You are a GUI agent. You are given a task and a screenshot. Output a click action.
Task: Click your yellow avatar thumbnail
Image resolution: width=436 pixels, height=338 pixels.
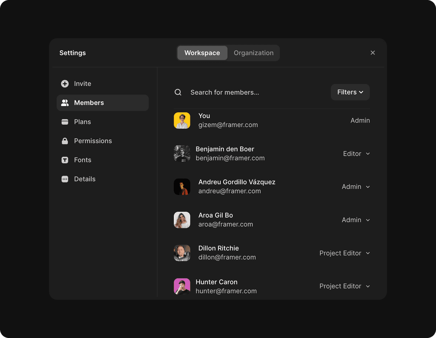tap(182, 120)
